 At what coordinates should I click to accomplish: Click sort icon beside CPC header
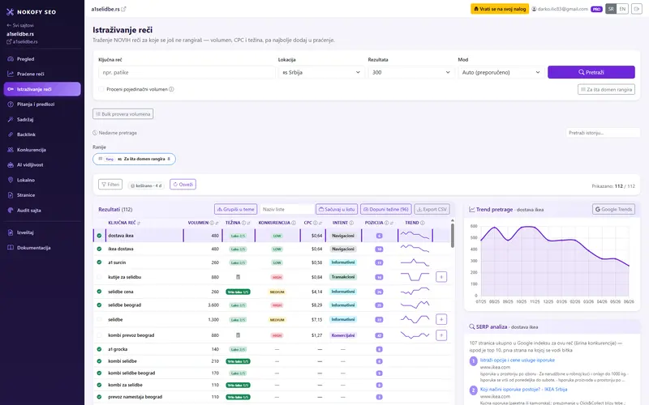[x=320, y=223]
